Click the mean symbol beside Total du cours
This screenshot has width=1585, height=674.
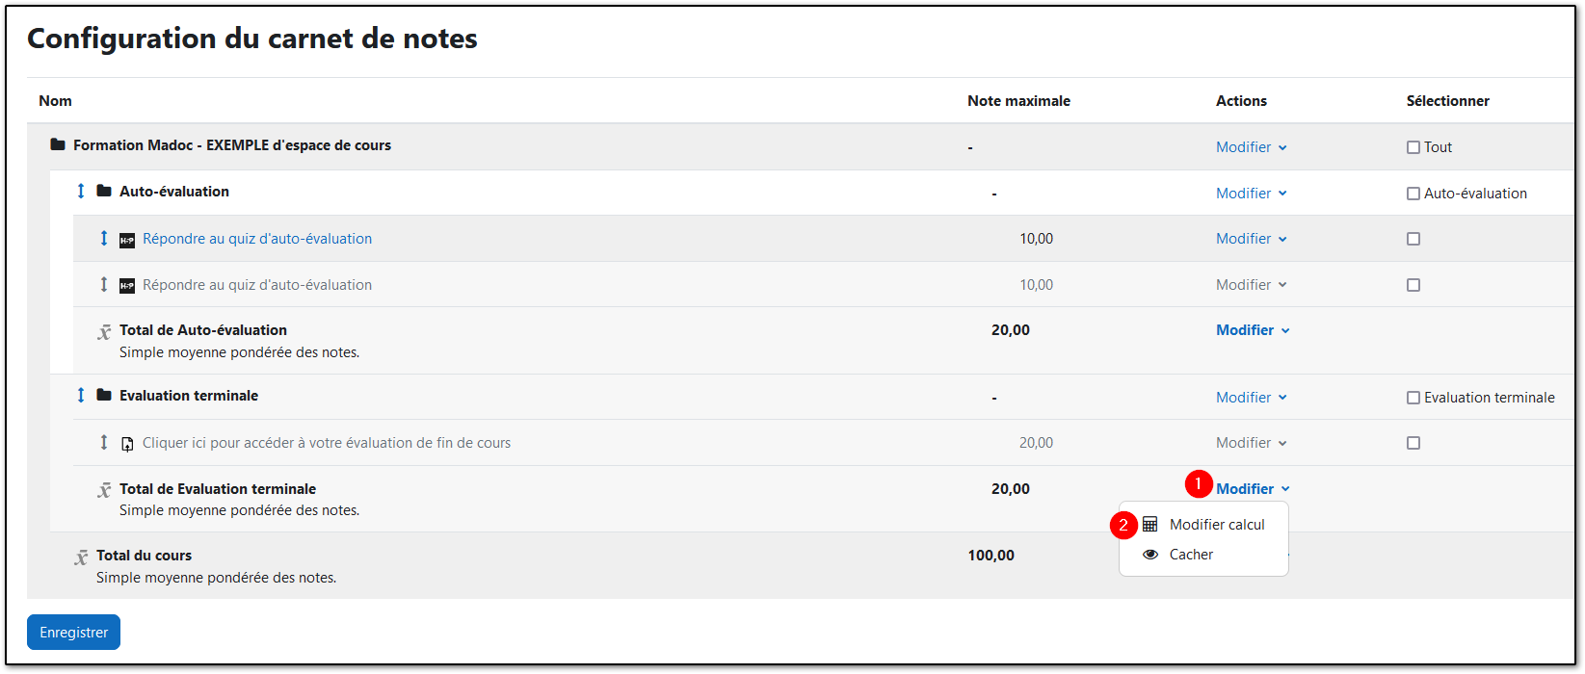point(82,557)
